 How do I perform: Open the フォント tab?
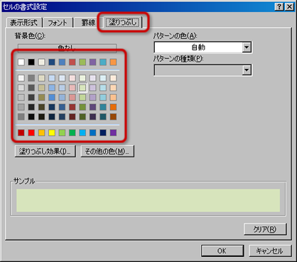(58, 23)
